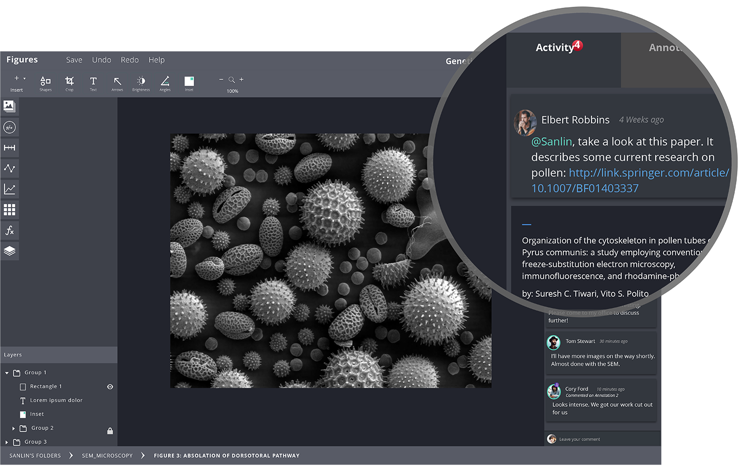Toggle the lock on Group 2
The width and height of the screenshot is (740, 466).
(x=110, y=431)
